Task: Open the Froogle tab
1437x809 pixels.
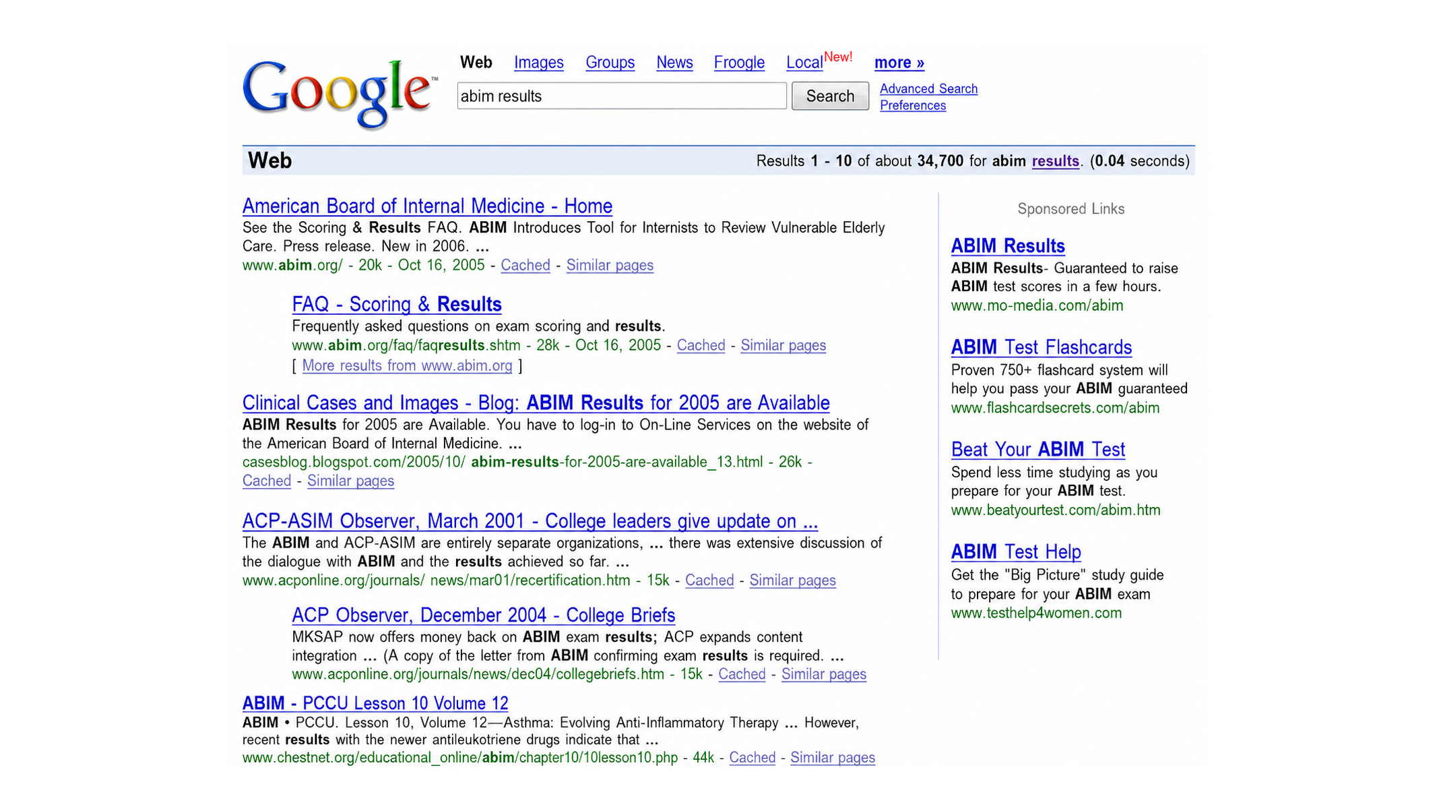Action: click(739, 63)
